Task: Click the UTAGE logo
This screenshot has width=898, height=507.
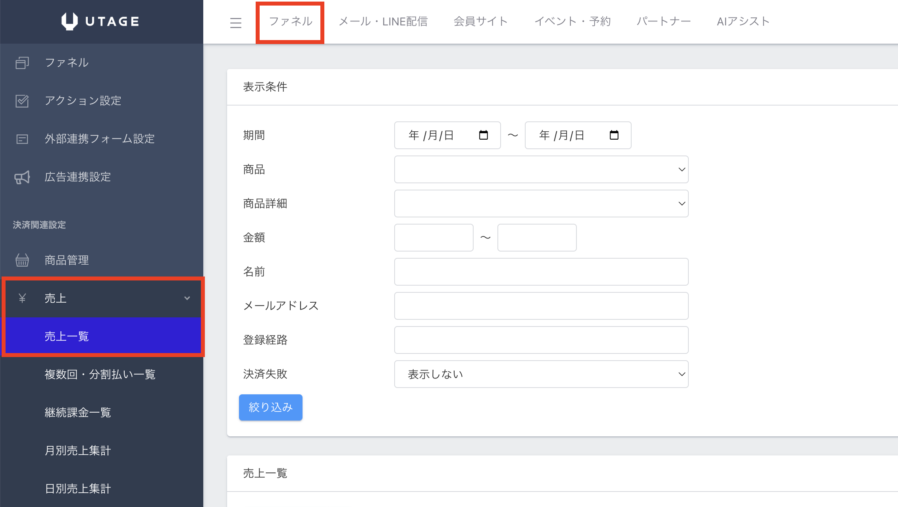Action: click(x=100, y=21)
